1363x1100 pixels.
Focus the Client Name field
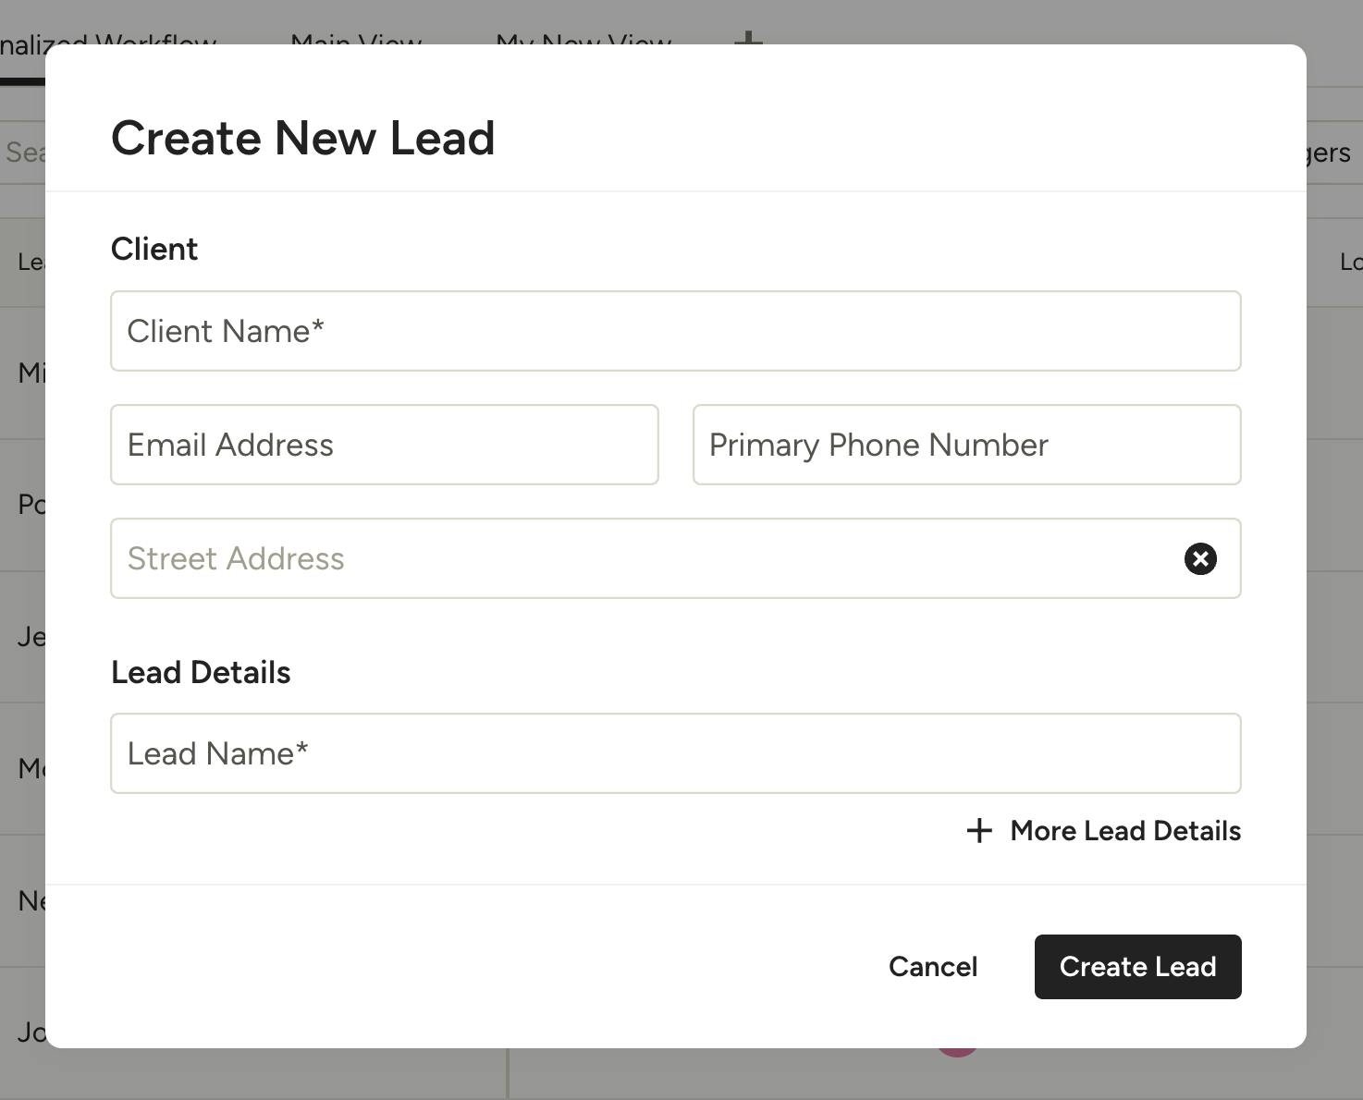675,331
